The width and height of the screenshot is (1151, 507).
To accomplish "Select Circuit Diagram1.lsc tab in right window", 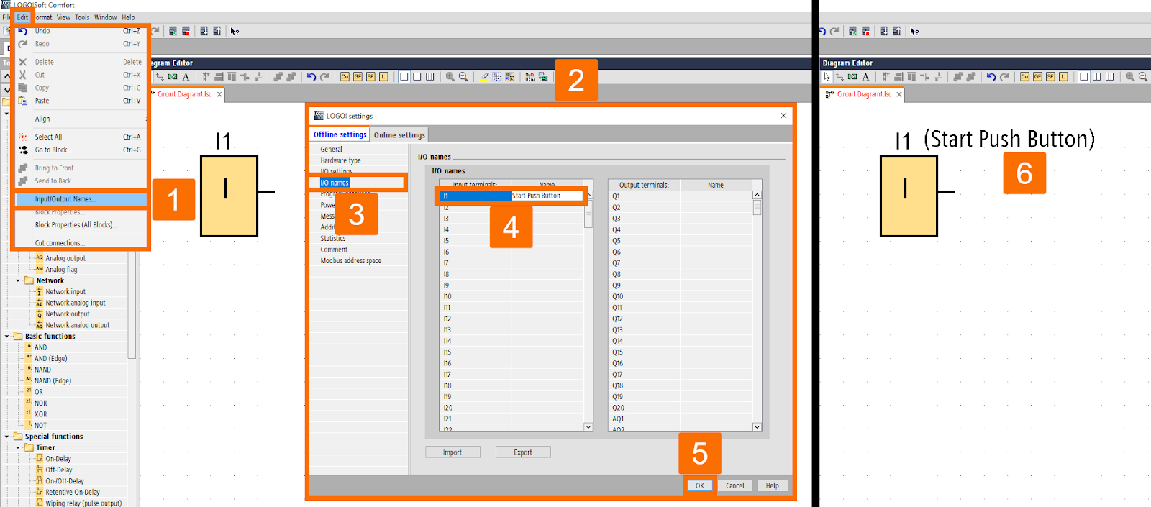I will click(x=864, y=94).
